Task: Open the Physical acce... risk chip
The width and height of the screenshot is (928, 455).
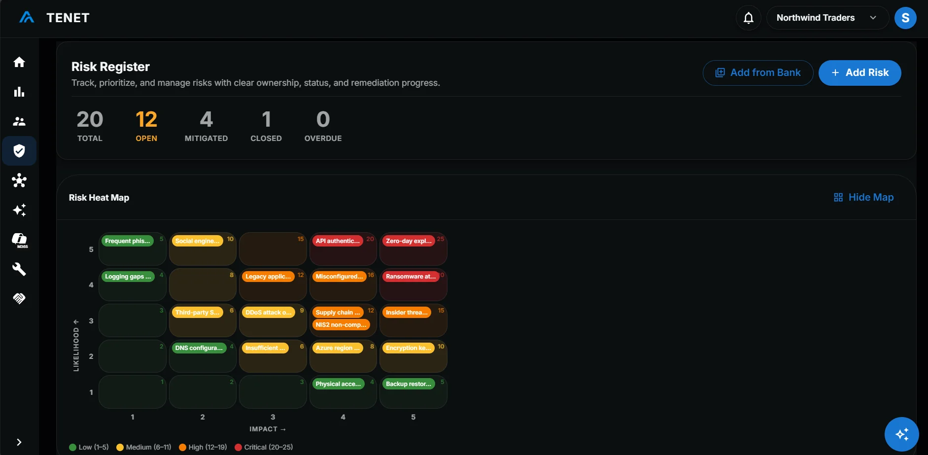Action: 338,384
